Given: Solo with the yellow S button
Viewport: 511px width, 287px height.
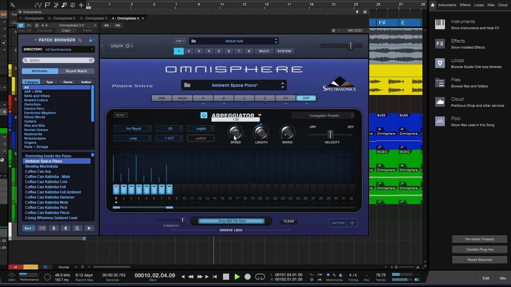Looking at the screenshot, I should point(30,267).
